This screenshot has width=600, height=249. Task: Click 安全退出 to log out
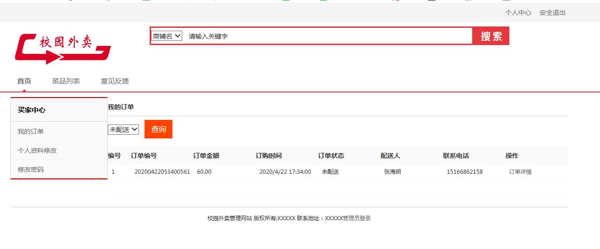(553, 13)
